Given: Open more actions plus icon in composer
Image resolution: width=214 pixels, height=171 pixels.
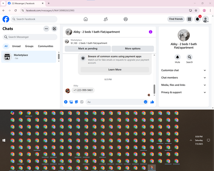Looking at the screenshot, I should coord(65,102).
